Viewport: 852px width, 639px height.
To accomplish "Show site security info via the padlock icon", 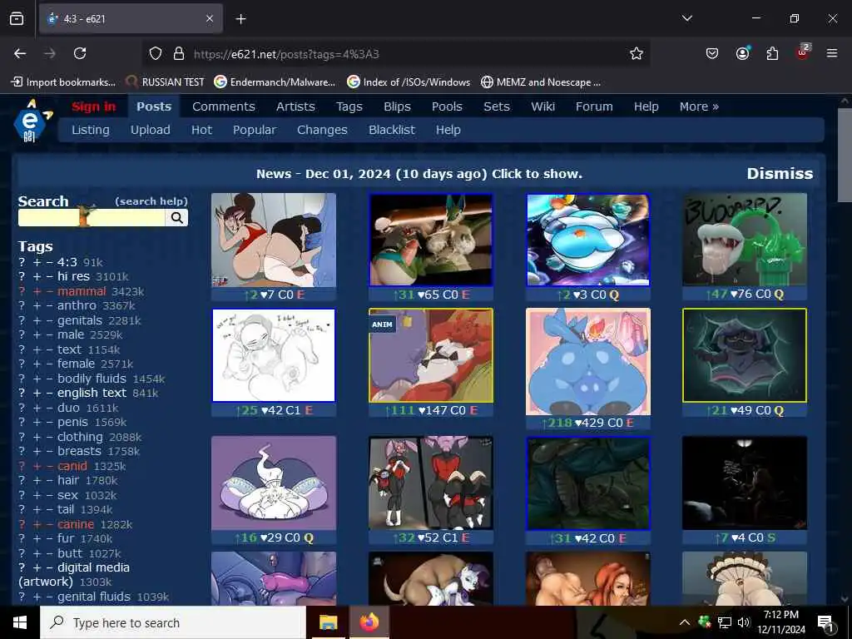I will [x=178, y=53].
